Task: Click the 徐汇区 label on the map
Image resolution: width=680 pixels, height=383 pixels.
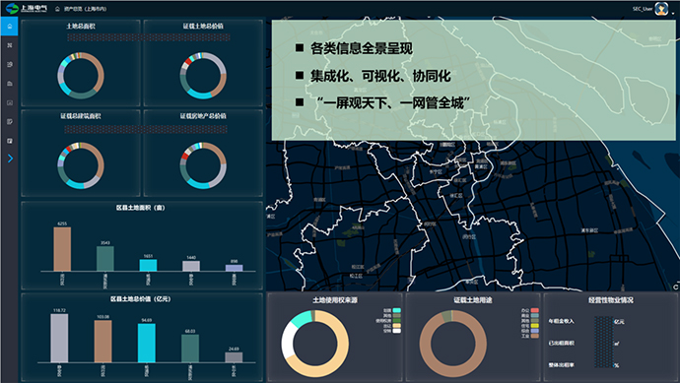Action: 455,195
